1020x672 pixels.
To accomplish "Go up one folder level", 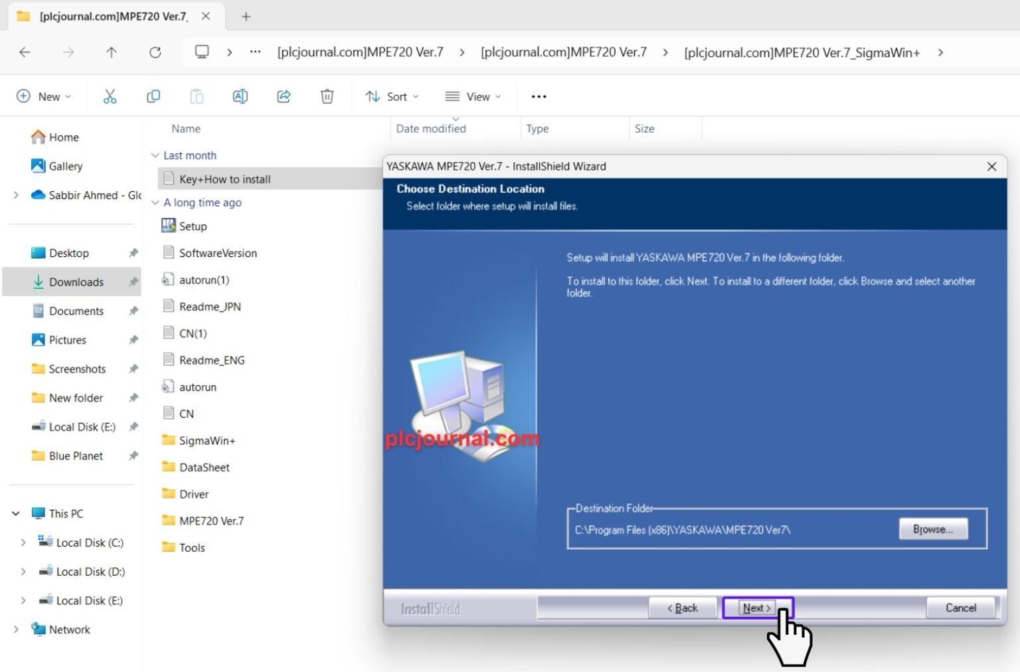I will tap(111, 52).
